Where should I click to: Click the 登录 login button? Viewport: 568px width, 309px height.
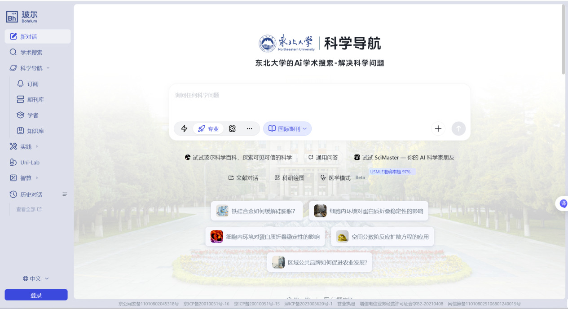36,295
